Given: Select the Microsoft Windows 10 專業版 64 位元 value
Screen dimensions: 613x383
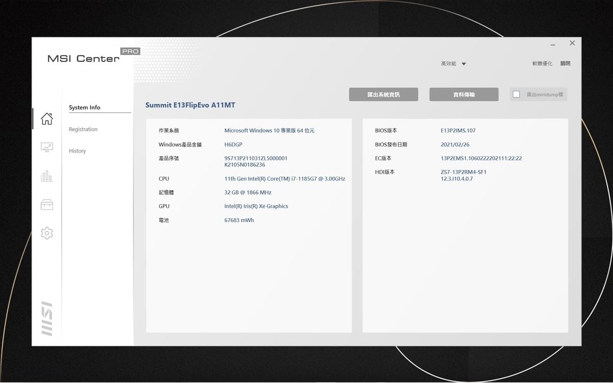Looking at the screenshot, I should (x=269, y=131).
